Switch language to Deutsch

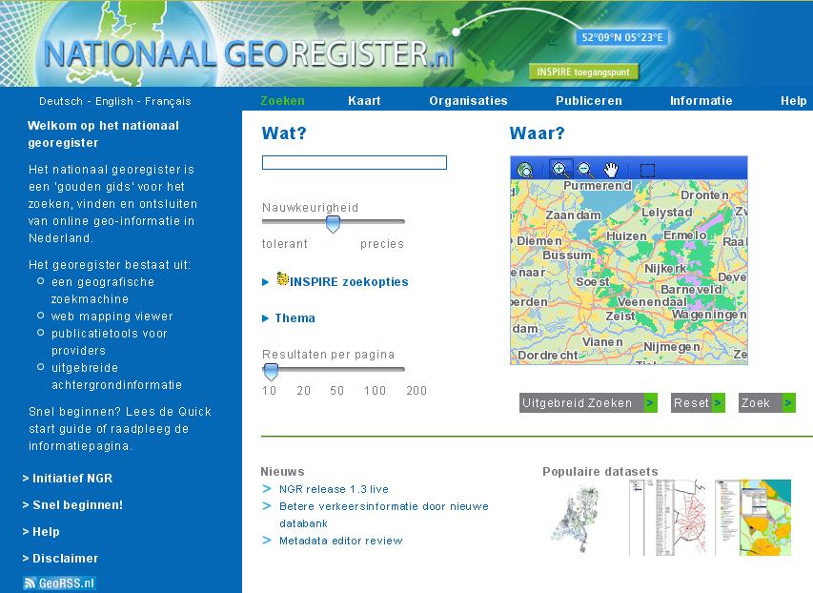click(61, 101)
